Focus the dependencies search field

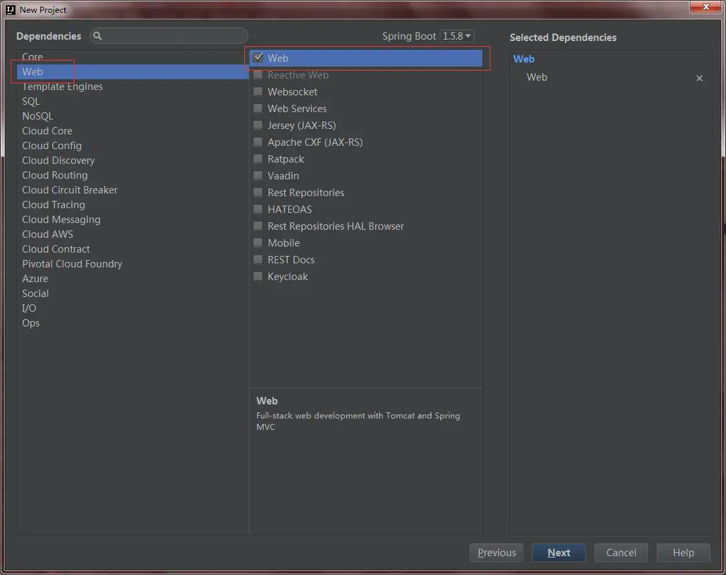pyautogui.click(x=174, y=36)
